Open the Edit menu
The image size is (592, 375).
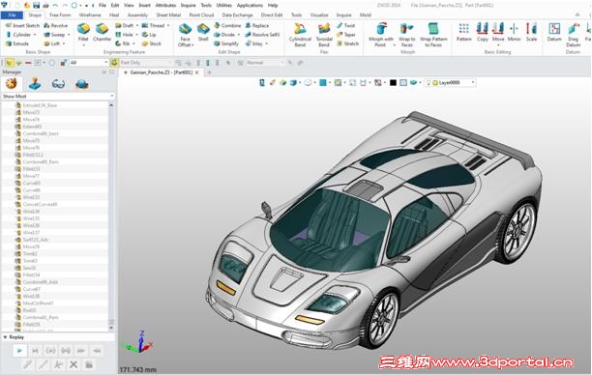pos(115,5)
